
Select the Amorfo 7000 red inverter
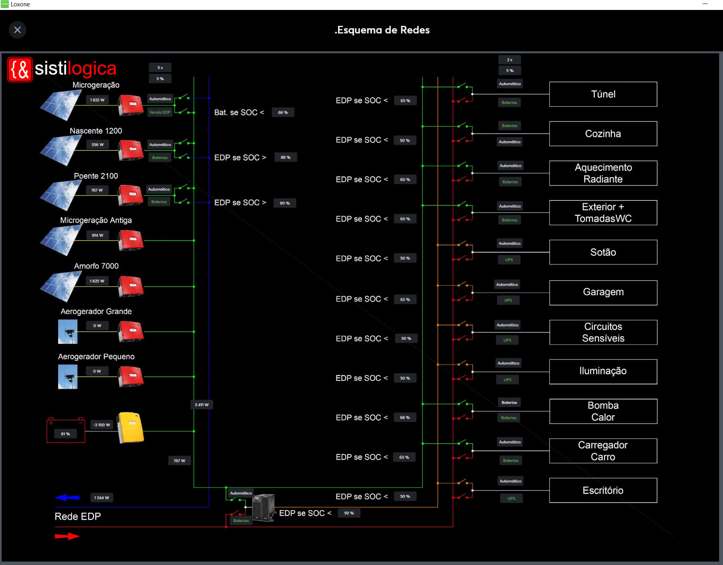click(131, 286)
